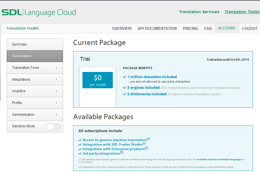This screenshot has width=260, height=172.
Task: Click "3 dictionaries included" benefit
Action: (147, 94)
